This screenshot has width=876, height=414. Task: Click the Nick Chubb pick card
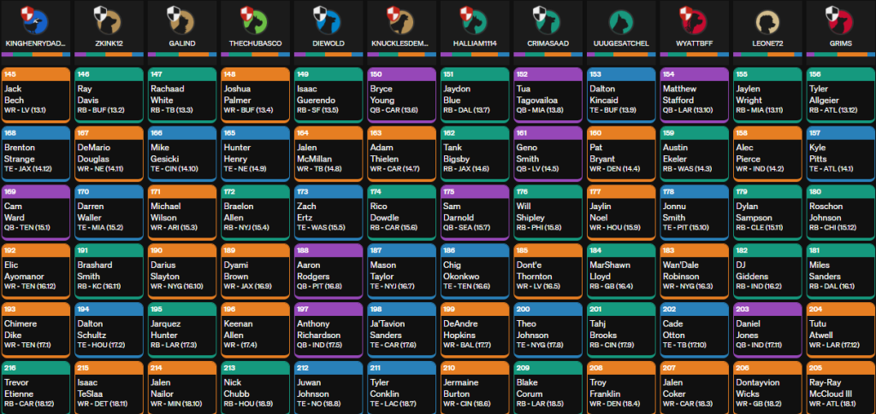pos(255,388)
